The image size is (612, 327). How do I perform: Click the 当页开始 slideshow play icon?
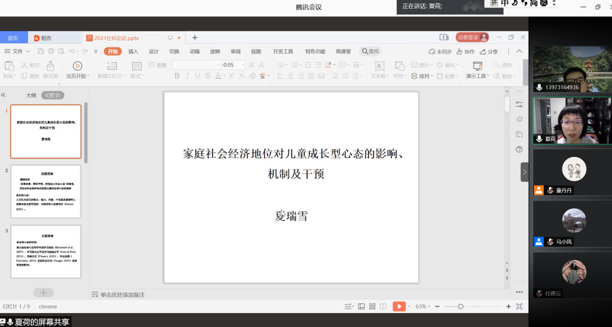click(77, 65)
